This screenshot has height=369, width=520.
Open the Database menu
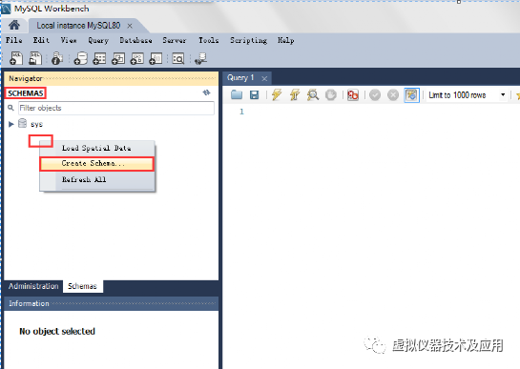click(135, 40)
